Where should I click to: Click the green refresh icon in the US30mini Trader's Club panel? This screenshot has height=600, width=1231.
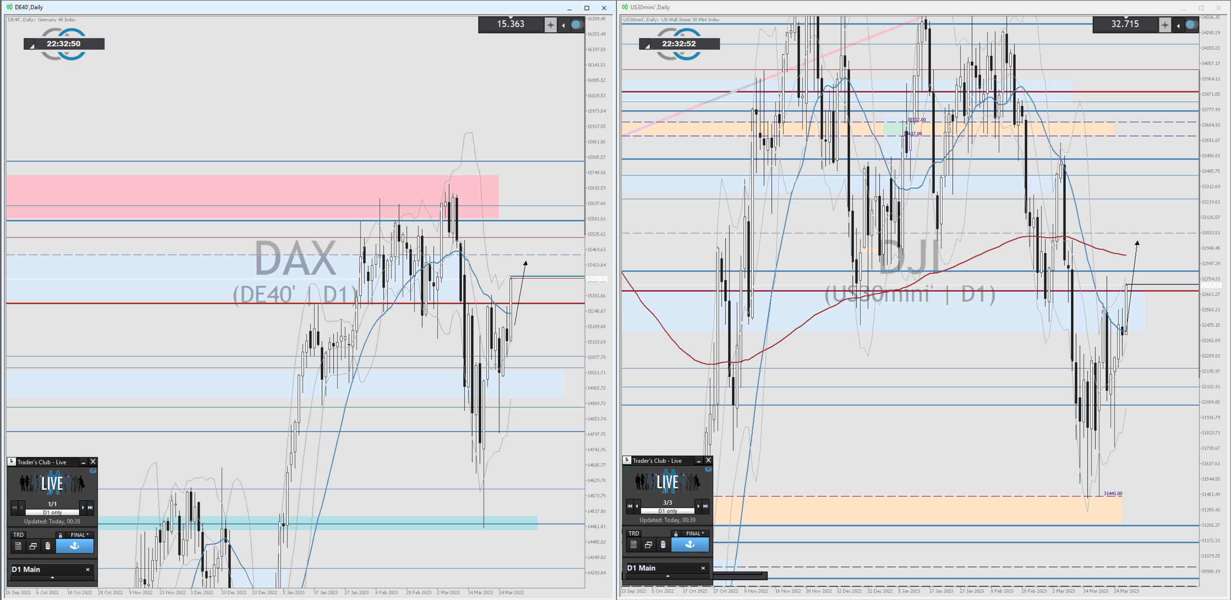point(627,469)
